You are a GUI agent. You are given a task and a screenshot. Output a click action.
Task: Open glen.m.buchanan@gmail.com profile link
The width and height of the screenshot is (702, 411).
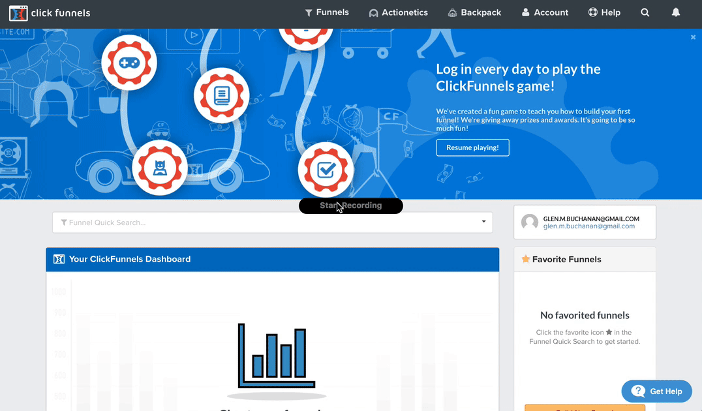pos(589,226)
